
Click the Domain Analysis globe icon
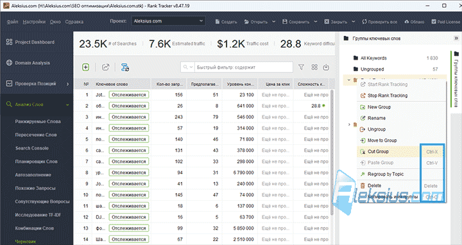click(x=9, y=63)
